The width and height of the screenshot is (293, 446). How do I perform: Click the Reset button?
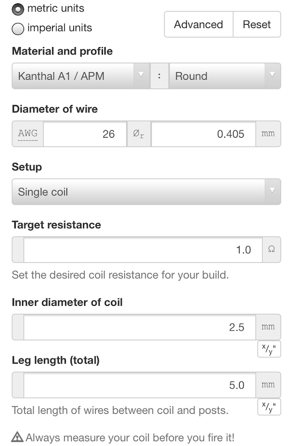coord(256,24)
